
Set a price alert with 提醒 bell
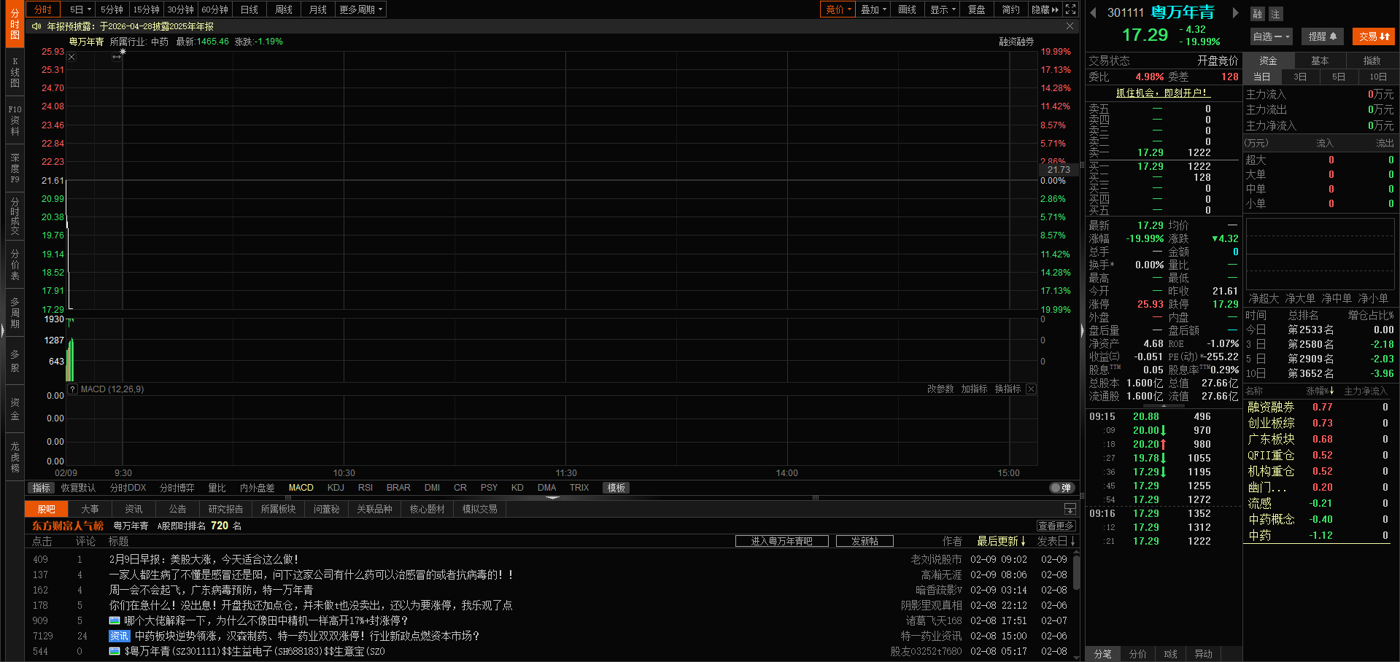click(1322, 36)
